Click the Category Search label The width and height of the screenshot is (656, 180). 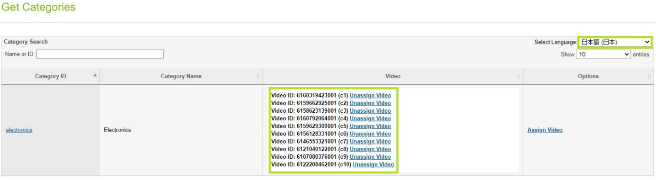coord(26,42)
